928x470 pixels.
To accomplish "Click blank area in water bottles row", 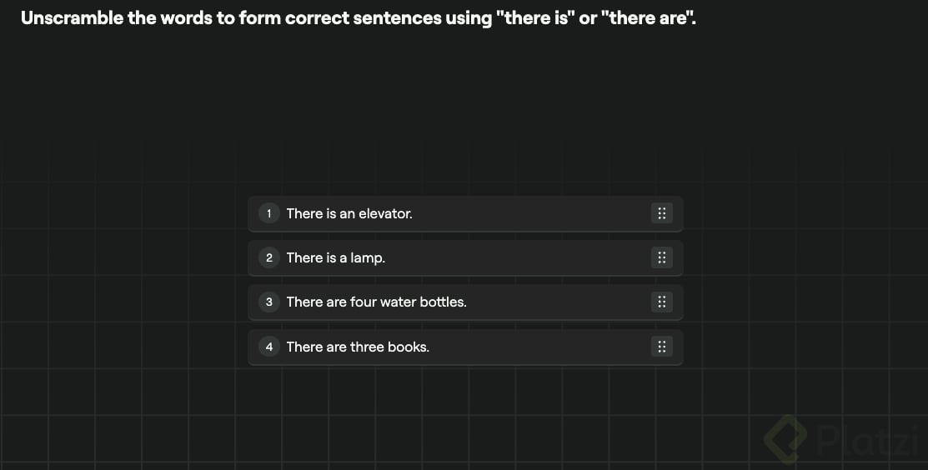I will coord(559,302).
